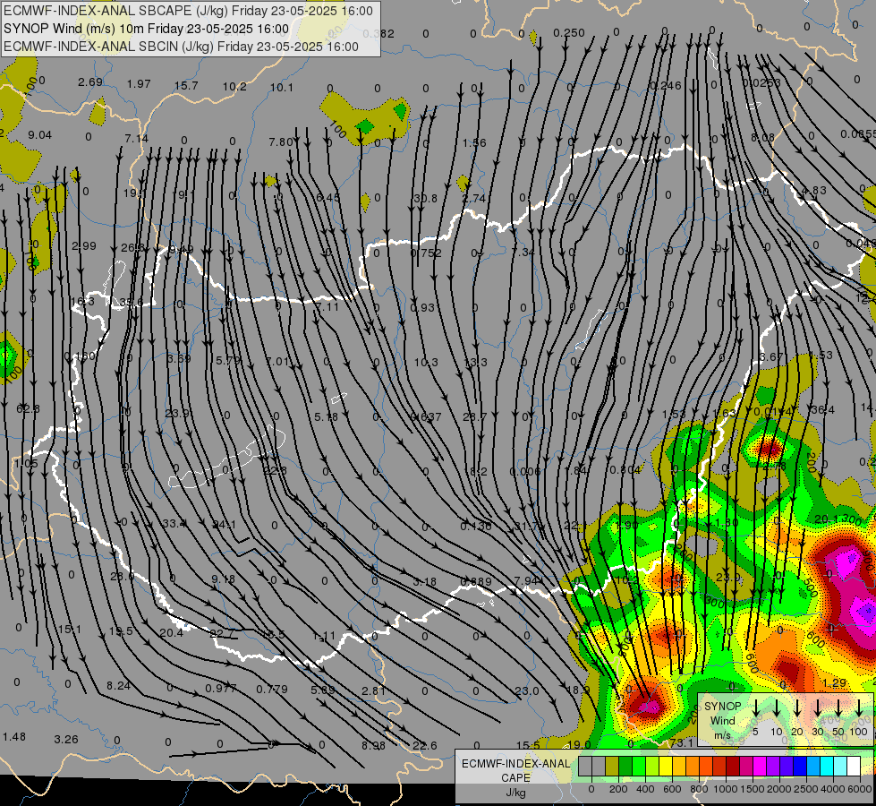The width and height of the screenshot is (876, 806).
Task: Click the map value '0.250'
Action: click(x=569, y=33)
